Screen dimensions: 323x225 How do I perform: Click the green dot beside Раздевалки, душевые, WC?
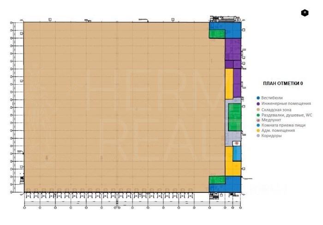click(258, 114)
